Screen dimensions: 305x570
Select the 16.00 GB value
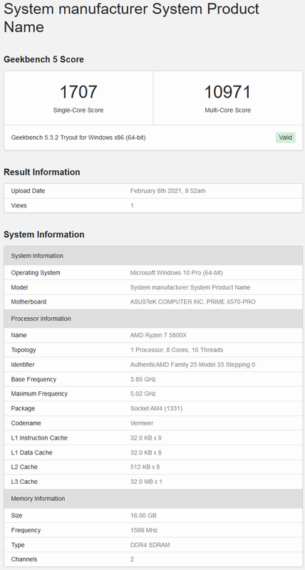(x=143, y=515)
